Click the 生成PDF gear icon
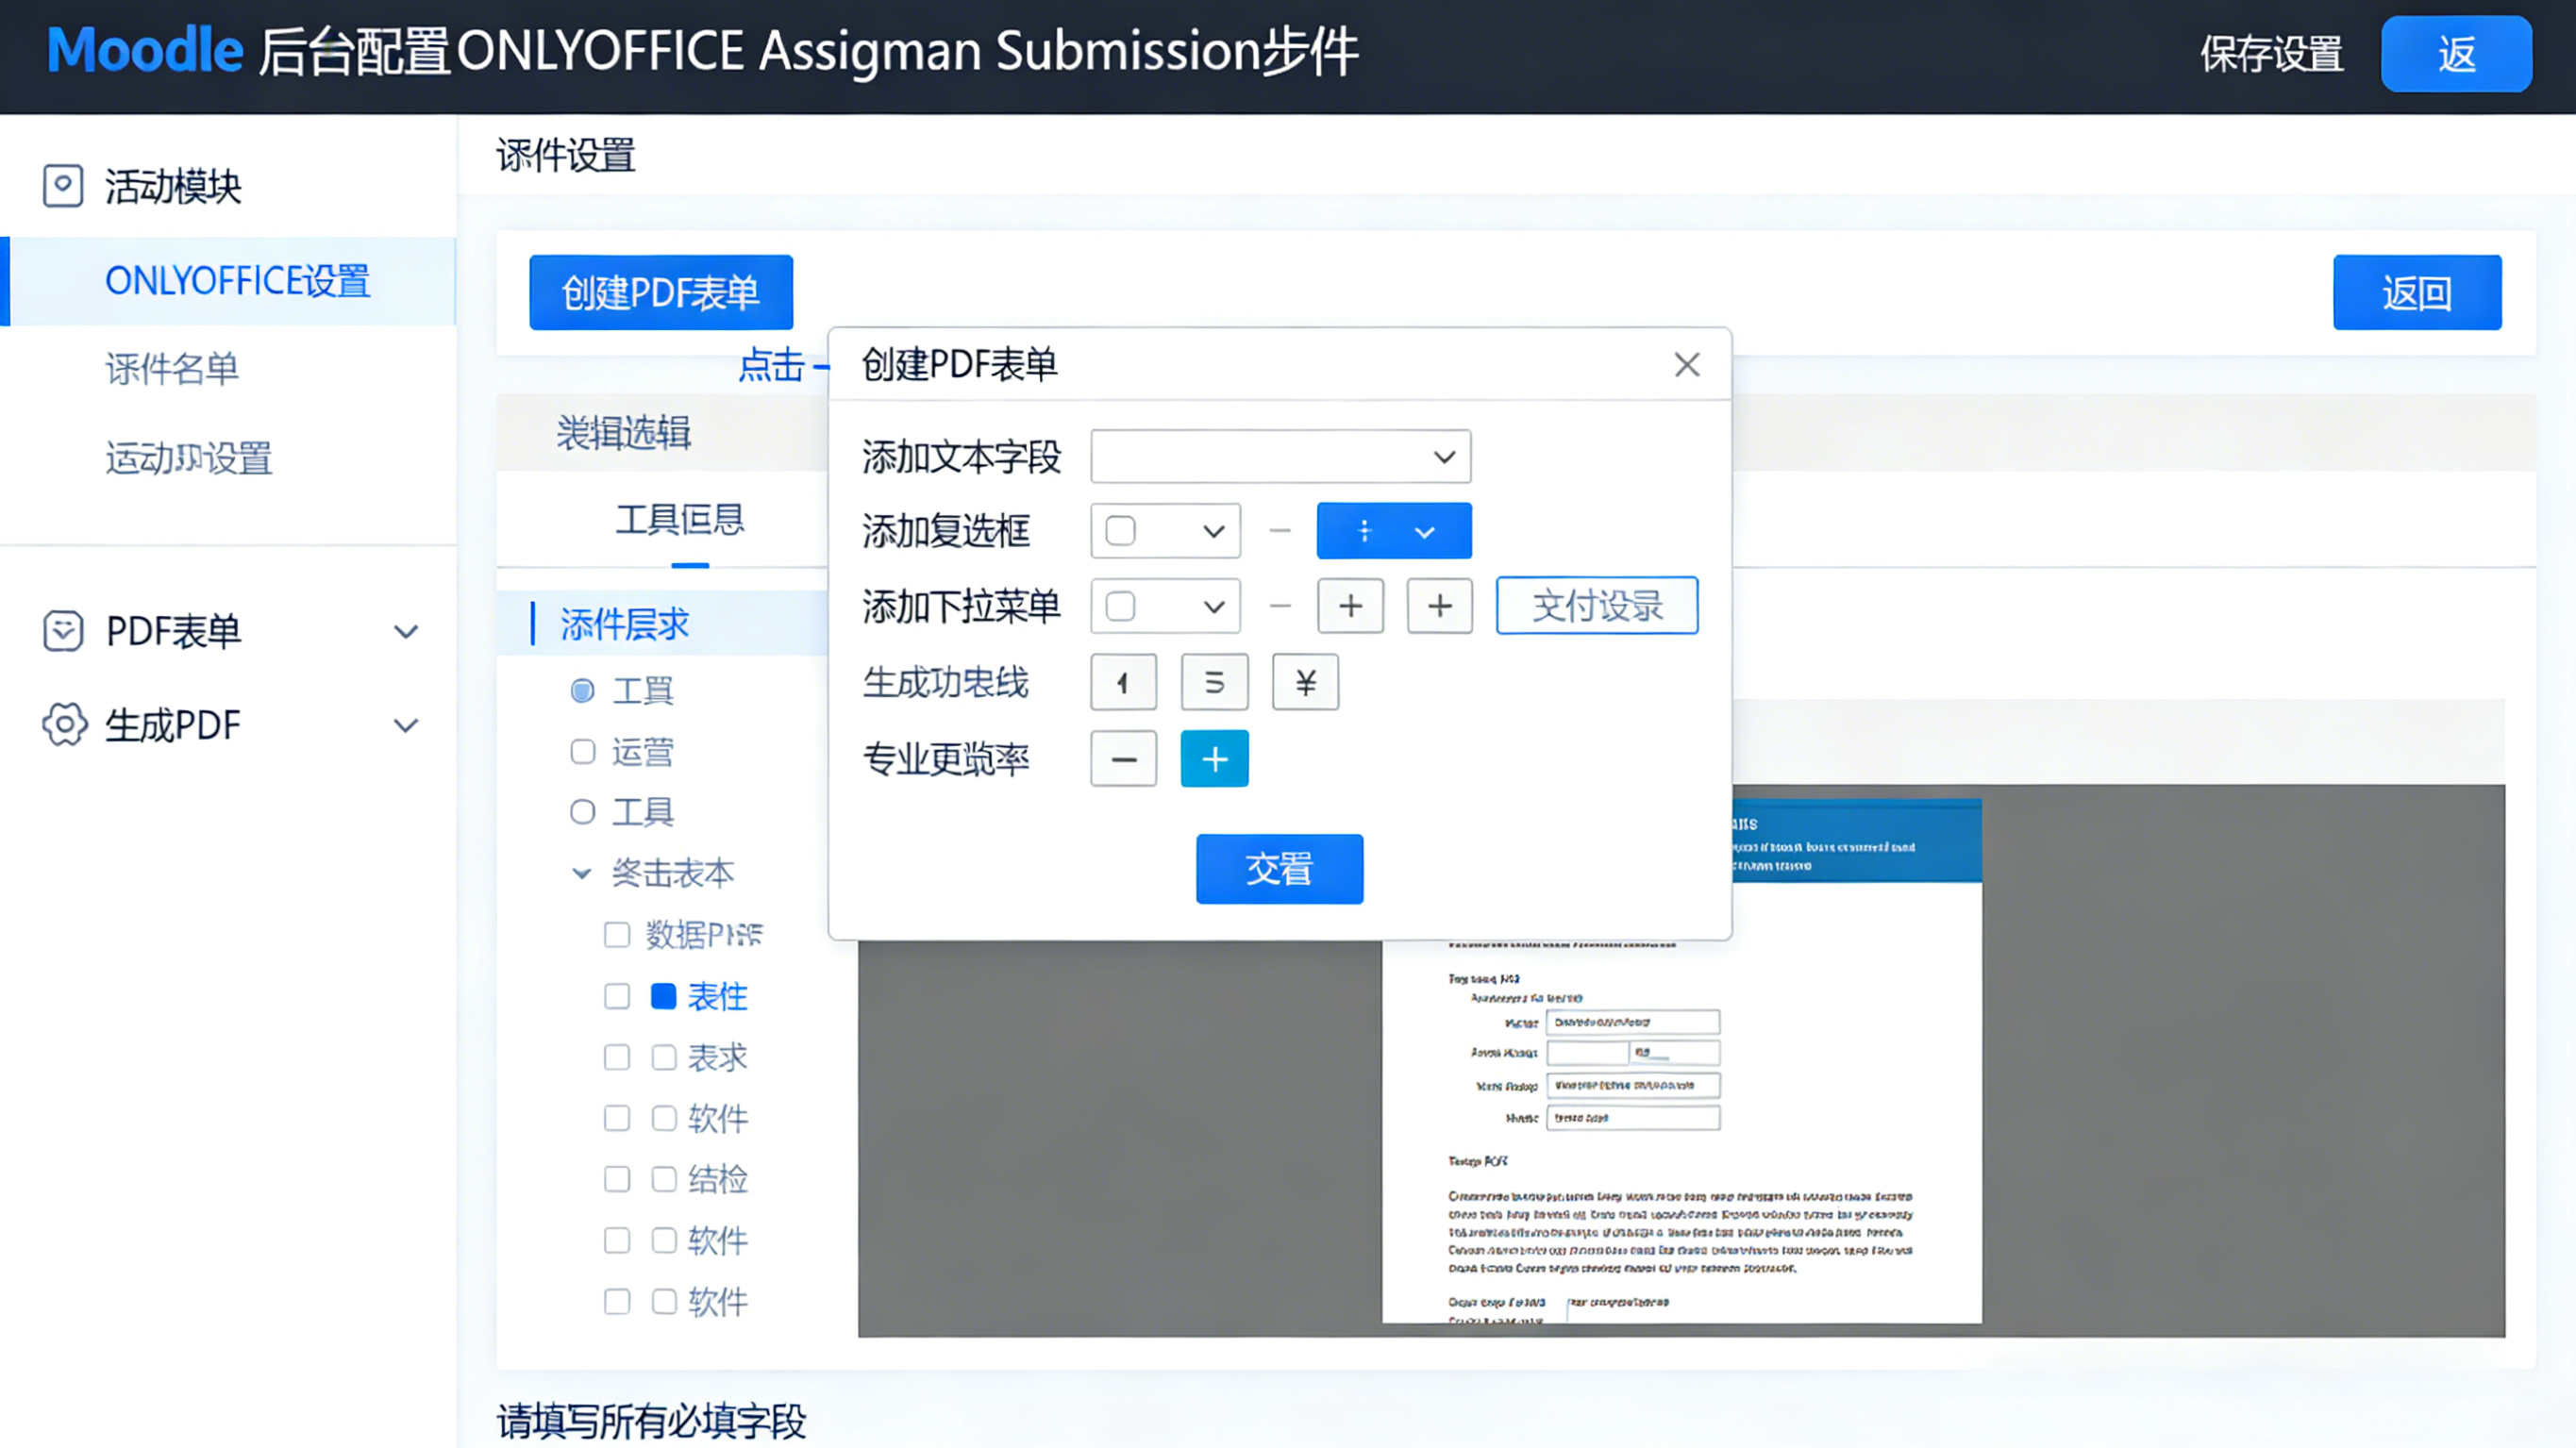2576x1448 pixels. (65, 725)
